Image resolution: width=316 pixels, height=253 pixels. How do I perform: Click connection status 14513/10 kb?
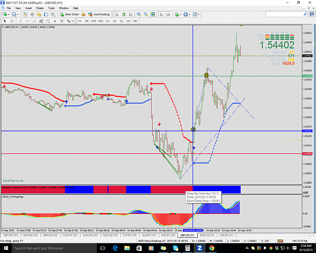(300, 241)
